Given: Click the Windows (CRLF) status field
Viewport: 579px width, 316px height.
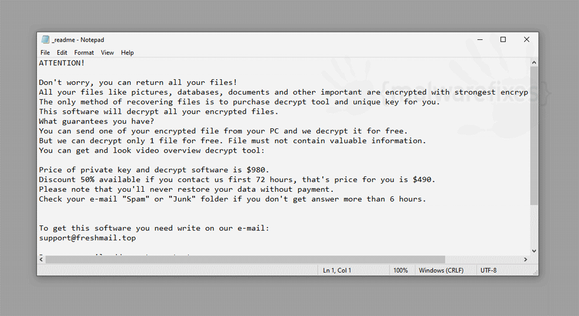Looking at the screenshot, I should coord(441,270).
